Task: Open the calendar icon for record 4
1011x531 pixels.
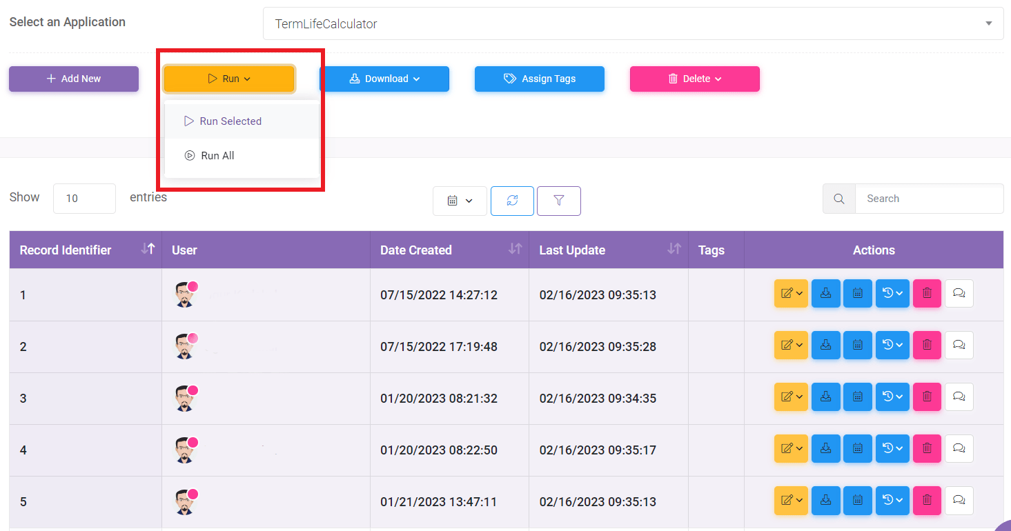Action: (857, 448)
